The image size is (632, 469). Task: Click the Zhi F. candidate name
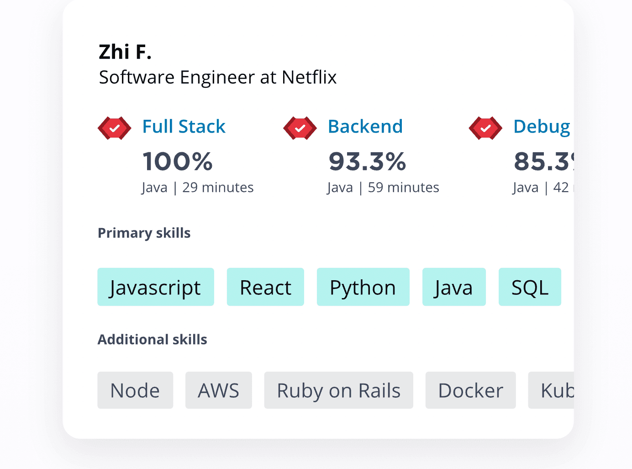pos(125,52)
